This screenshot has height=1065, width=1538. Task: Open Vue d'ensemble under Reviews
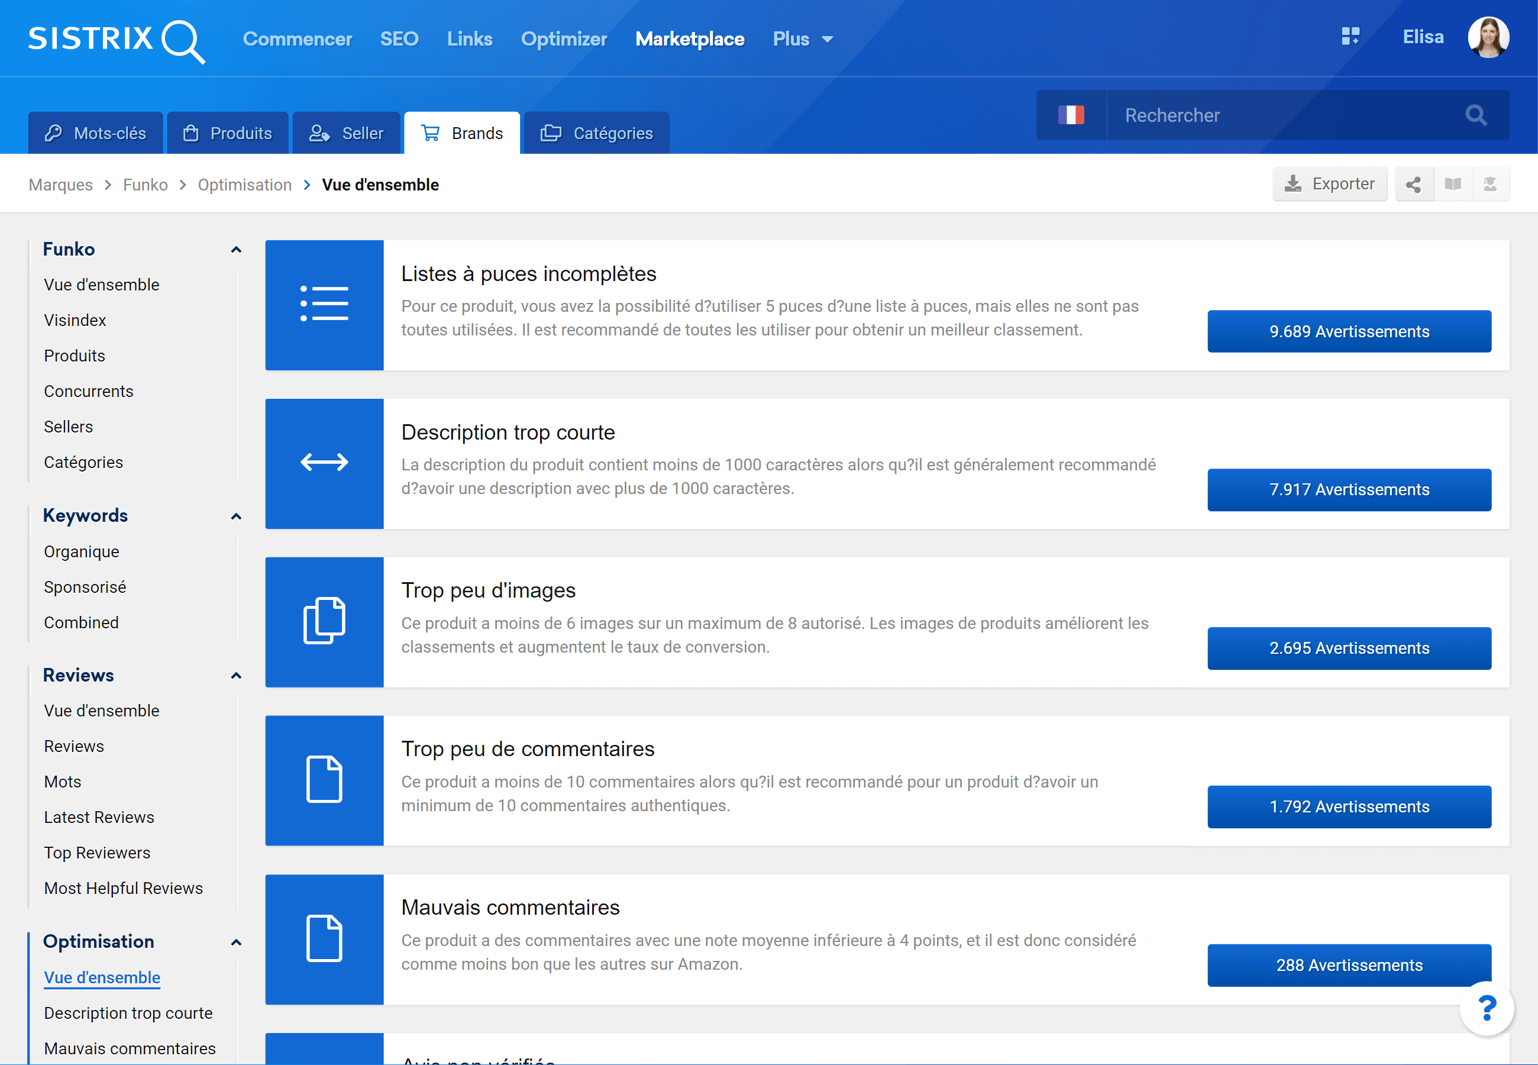[x=101, y=711]
